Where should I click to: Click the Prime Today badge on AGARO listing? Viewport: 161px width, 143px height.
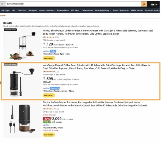(49, 51)
